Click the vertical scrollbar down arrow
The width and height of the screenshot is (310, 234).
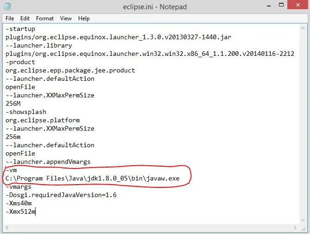point(303,220)
